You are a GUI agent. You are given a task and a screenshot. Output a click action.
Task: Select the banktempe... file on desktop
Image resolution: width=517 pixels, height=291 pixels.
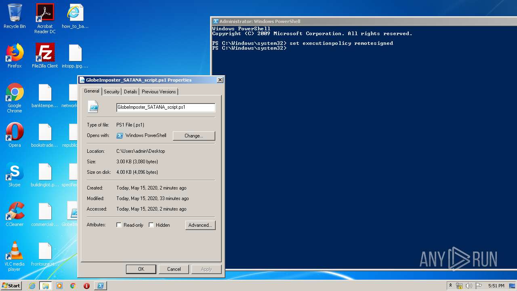tap(45, 96)
